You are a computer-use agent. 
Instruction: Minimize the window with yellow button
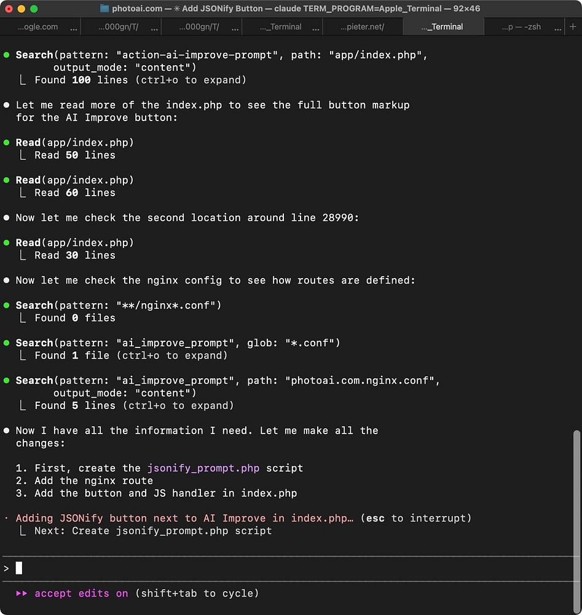(22, 9)
